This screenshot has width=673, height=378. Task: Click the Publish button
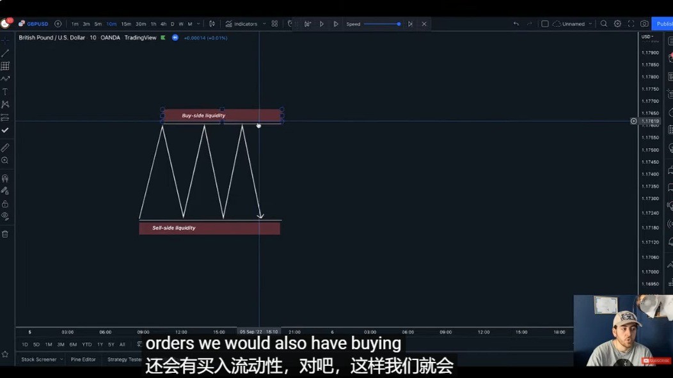663,24
